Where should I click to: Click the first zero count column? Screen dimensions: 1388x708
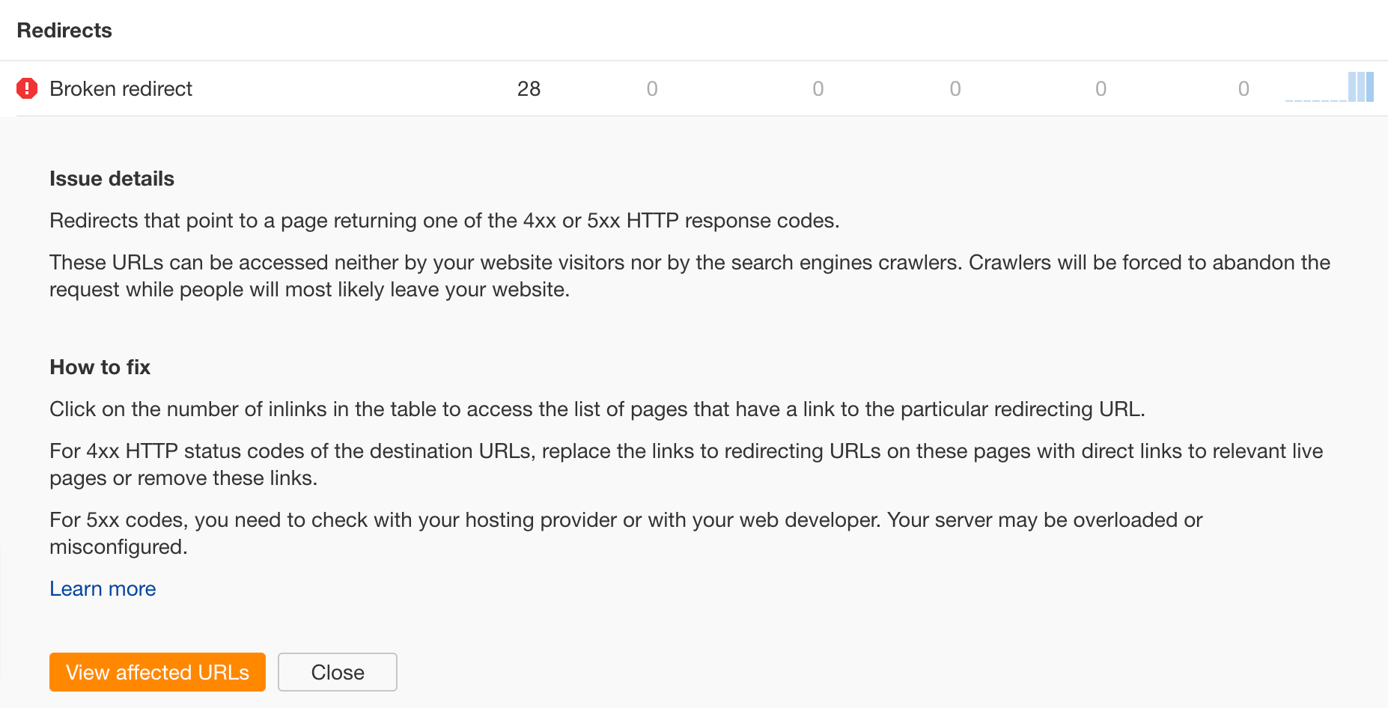pyautogui.click(x=651, y=88)
